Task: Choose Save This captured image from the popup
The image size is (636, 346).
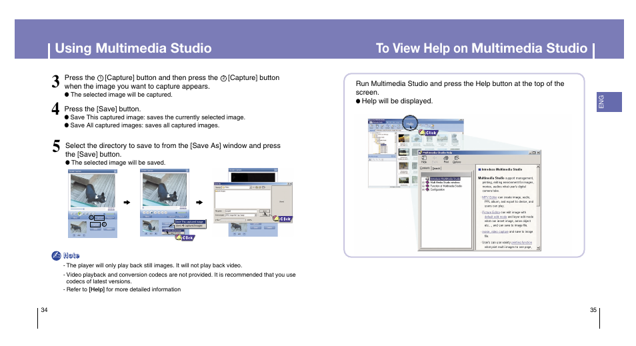Action: 190,222
